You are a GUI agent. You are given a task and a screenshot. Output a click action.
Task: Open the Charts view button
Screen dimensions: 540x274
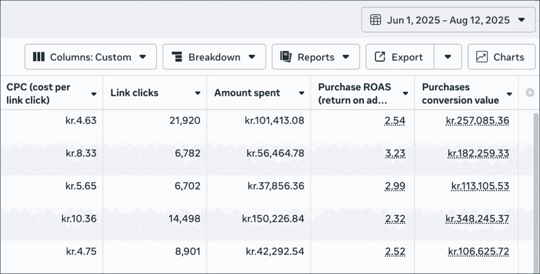[502, 57]
